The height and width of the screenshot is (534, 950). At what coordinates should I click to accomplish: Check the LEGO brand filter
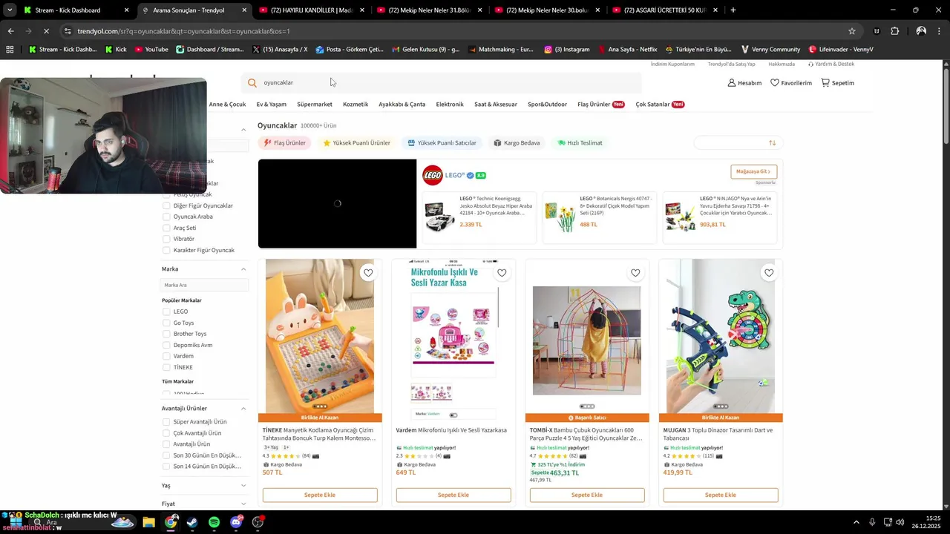(x=166, y=311)
